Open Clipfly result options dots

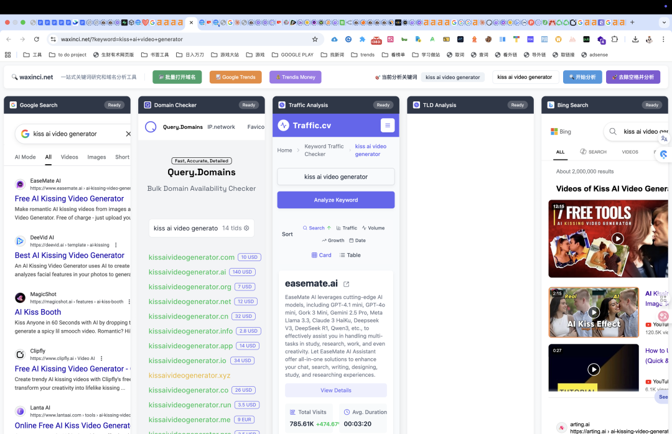[101, 358]
